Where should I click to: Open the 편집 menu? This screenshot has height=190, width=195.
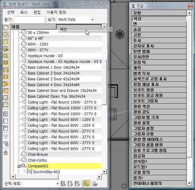(37, 12)
